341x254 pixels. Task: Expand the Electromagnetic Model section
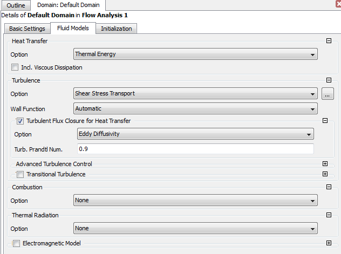pyautogui.click(x=328, y=243)
